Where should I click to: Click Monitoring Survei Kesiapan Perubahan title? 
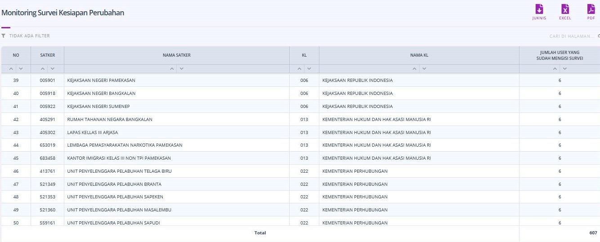(63, 13)
